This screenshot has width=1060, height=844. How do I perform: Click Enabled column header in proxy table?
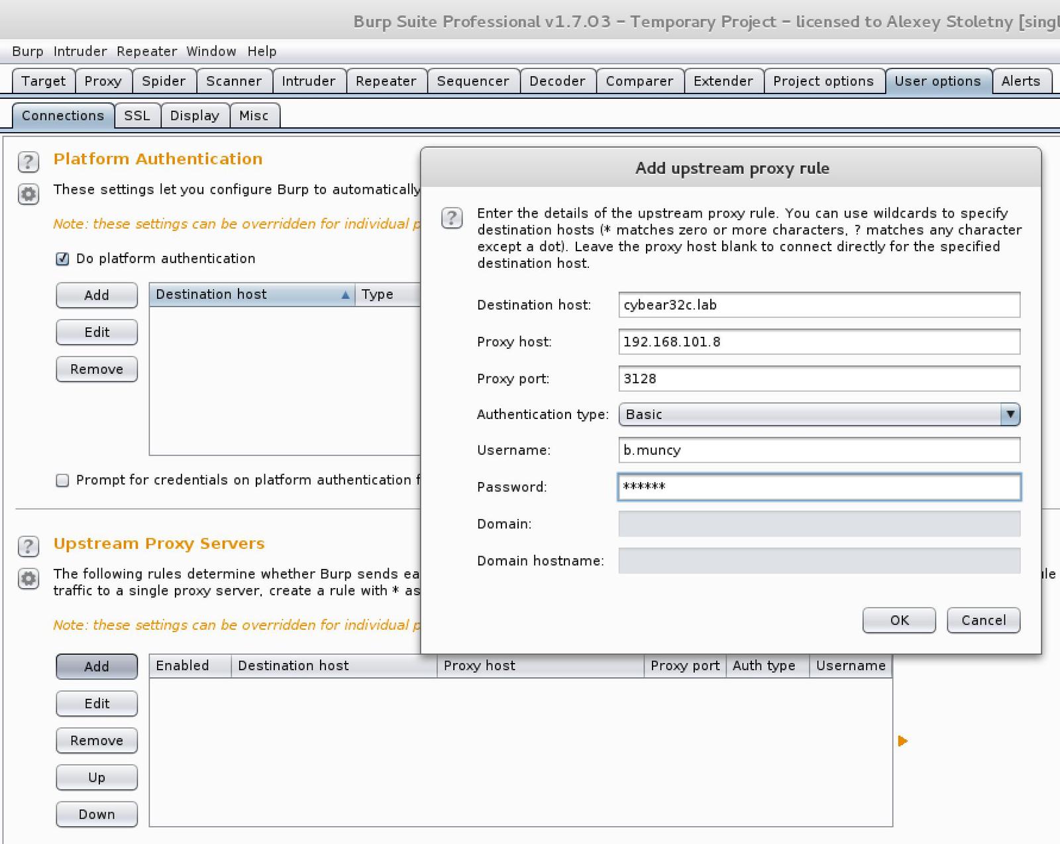[190, 666]
